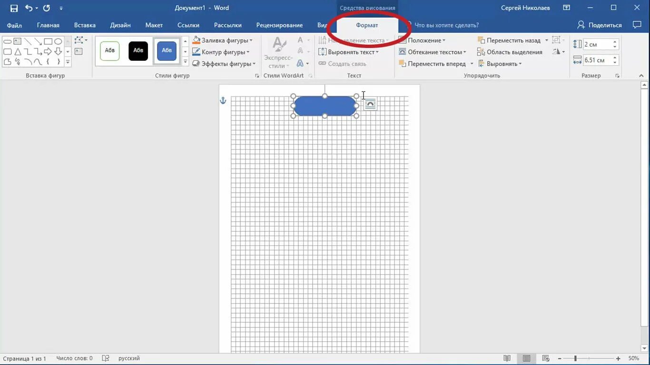
Task: Customize Quick Access Toolbar dropdown
Action: click(x=61, y=8)
